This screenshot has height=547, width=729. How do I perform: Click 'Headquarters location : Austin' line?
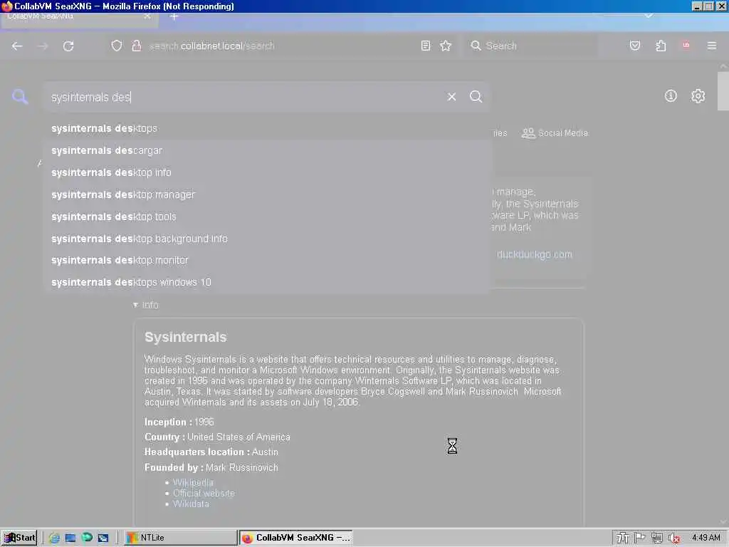coord(211,452)
